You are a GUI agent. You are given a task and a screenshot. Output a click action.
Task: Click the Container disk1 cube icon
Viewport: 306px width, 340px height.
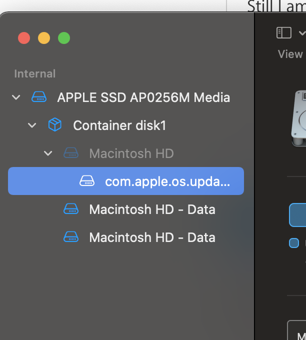54,125
